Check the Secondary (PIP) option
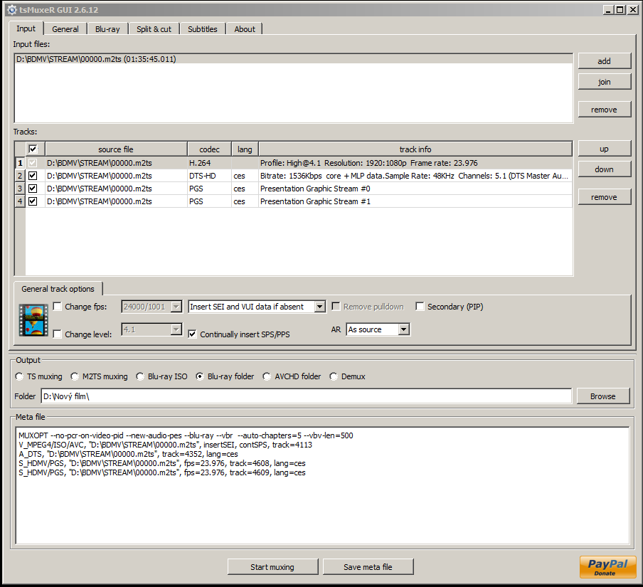The width and height of the screenshot is (643, 587). [420, 307]
